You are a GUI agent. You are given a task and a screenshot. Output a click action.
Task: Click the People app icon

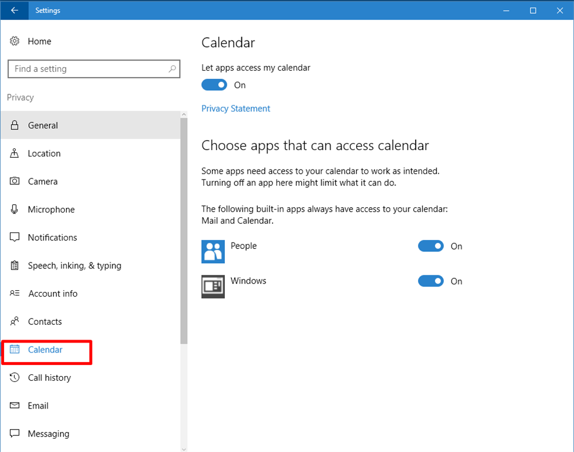[x=213, y=251]
